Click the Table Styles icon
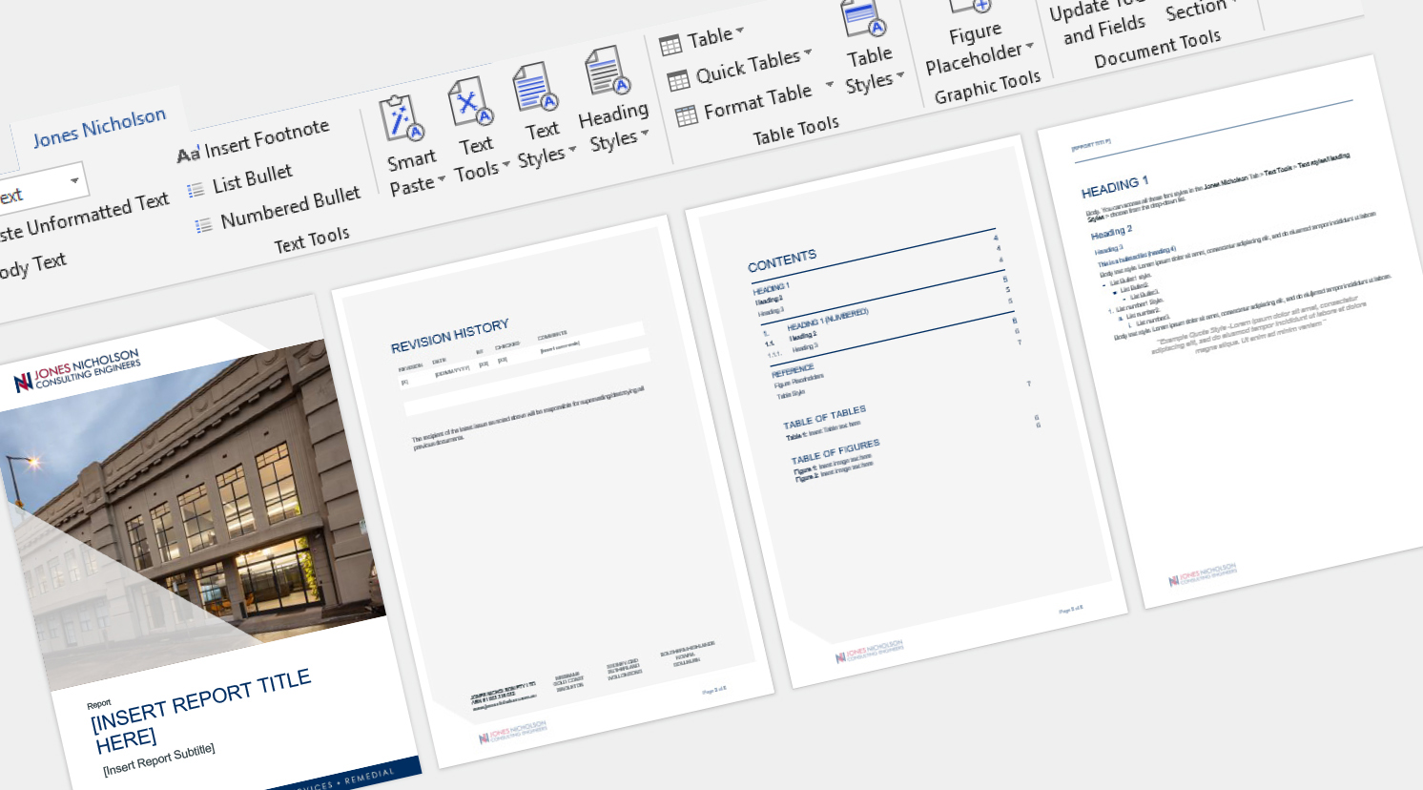The image size is (1423, 790). (864, 18)
